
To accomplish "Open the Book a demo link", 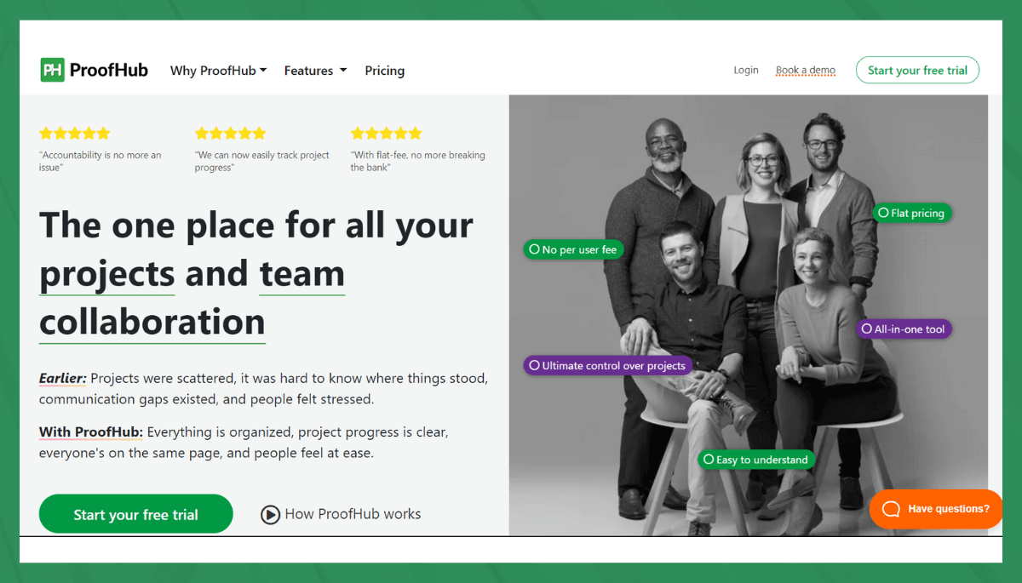I will tap(806, 70).
